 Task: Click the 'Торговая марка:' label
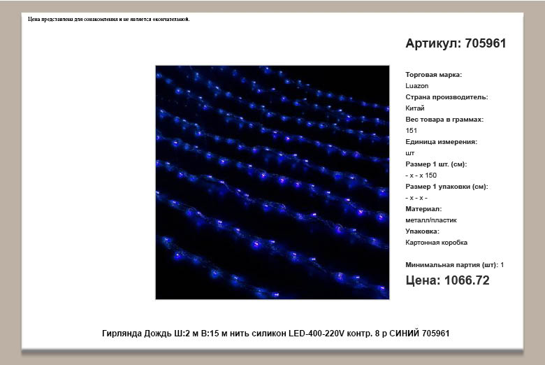[x=433, y=74]
